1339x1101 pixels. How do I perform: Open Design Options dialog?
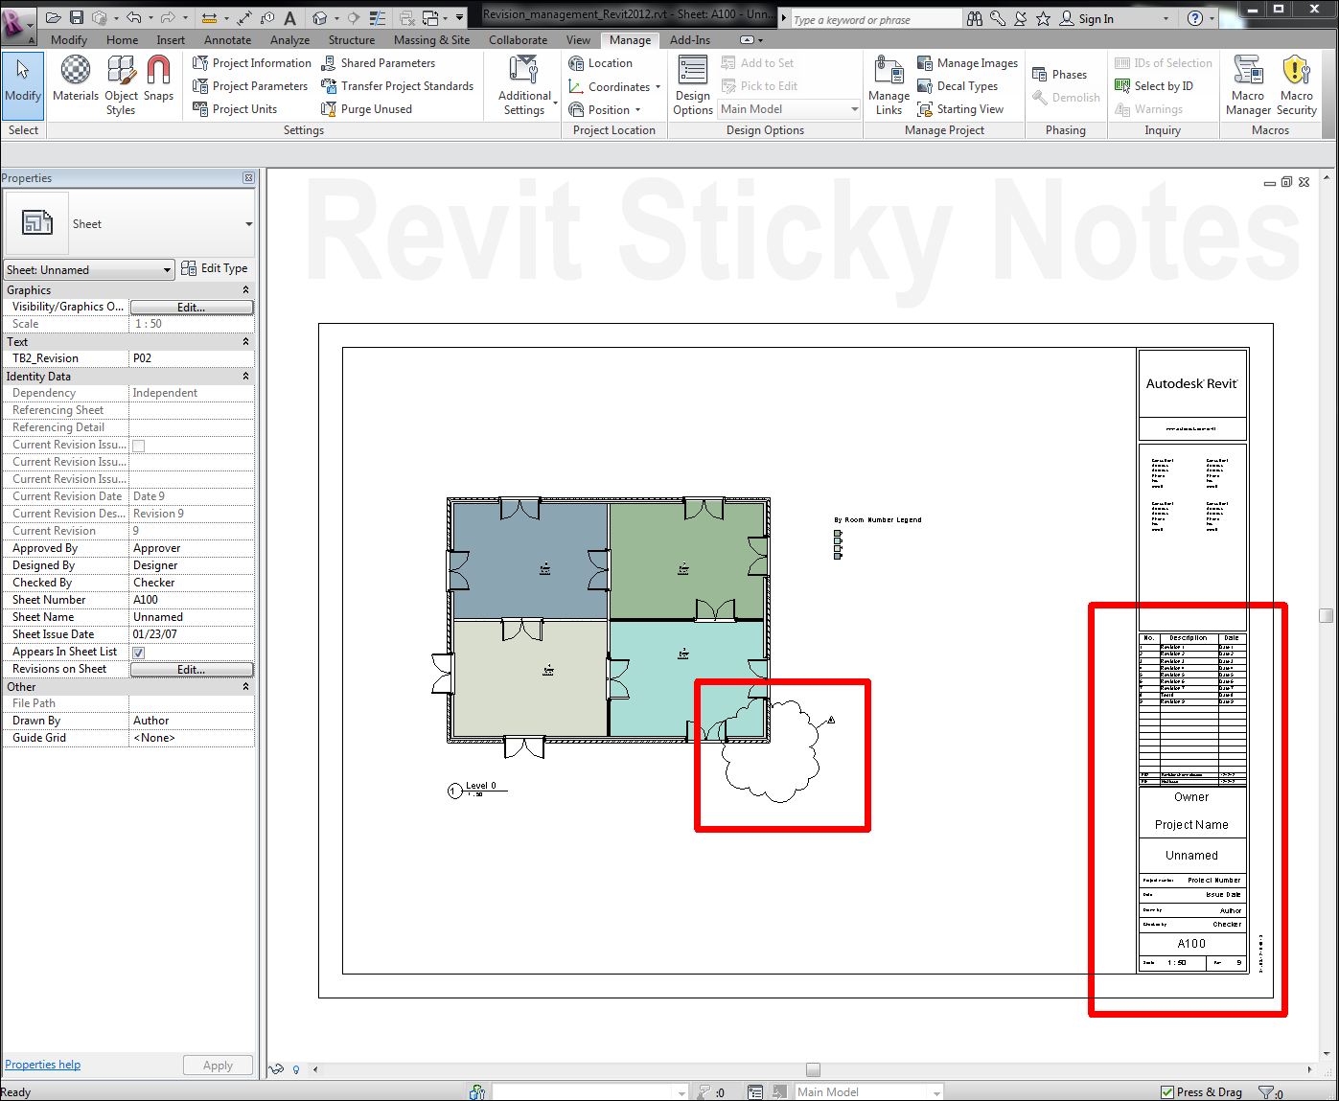tap(693, 85)
